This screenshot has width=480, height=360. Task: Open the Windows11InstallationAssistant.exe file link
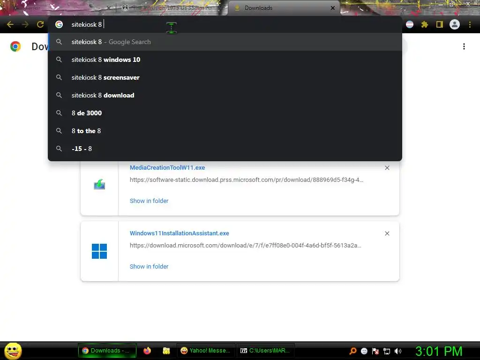pos(180,233)
